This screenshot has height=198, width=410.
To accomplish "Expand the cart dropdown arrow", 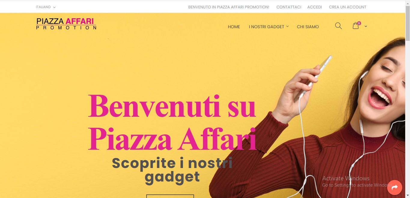I will tap(366, 26).
